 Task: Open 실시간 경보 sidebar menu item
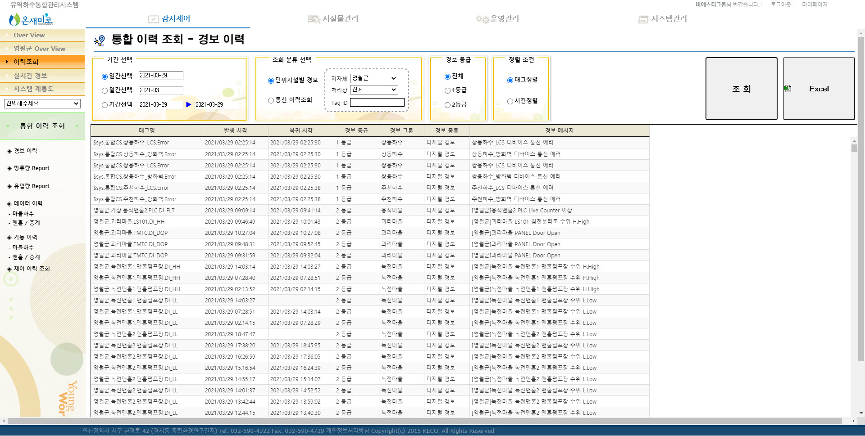(x=42, y=76)
